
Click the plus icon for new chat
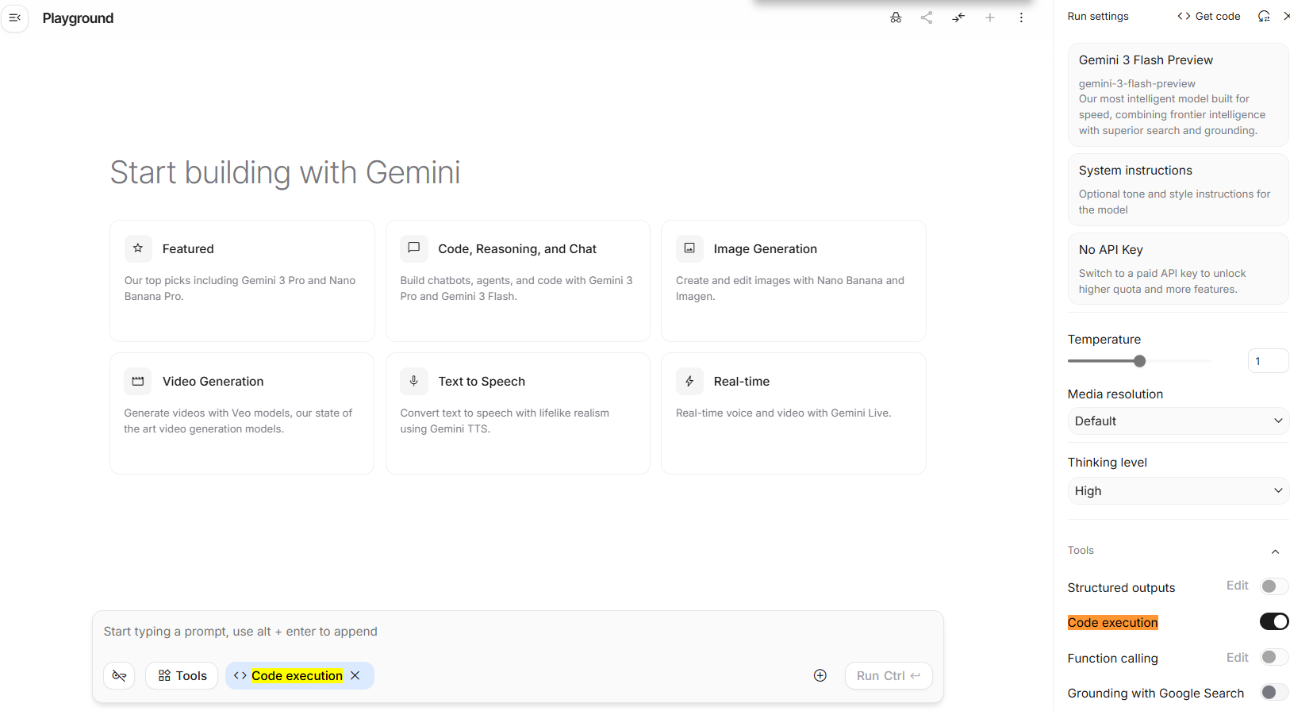tap(990, 17)
